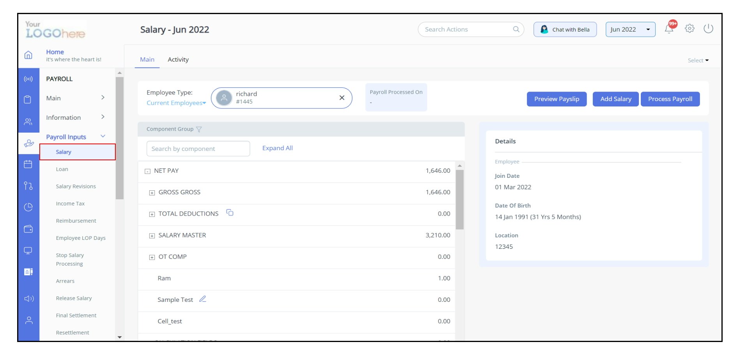Open the calendar sidebar icon
This screenshot has width=739, height=358.
pyautogui.click(x=28, y=164)
